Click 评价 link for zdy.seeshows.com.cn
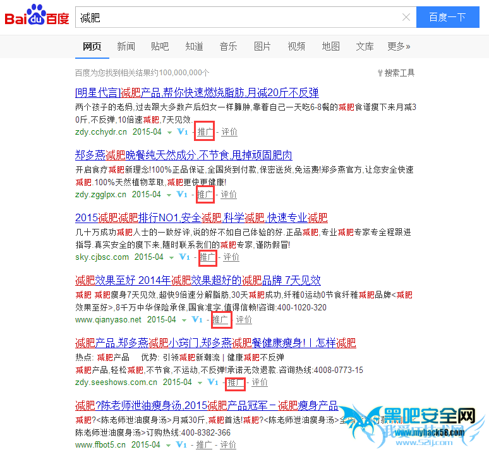Image resolution: width=489 pixels, height=452 pixels. pos(260,382)
